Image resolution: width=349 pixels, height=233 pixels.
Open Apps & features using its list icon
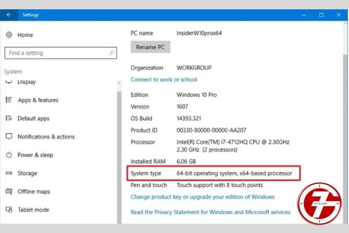pyautogui.click(x=9, y=100)
